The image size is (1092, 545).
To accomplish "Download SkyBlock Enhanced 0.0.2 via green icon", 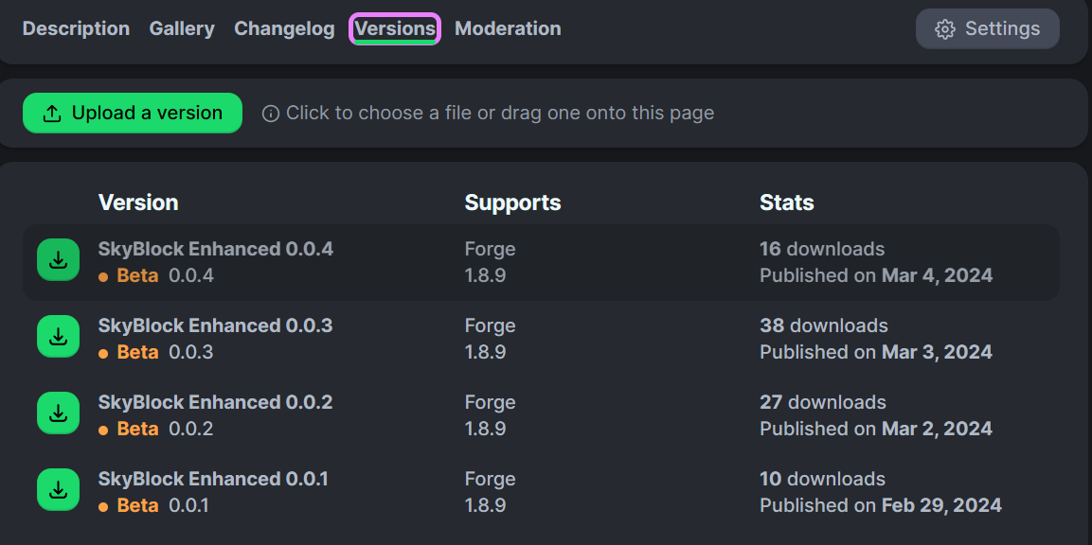I will click(x=59, y=413).
